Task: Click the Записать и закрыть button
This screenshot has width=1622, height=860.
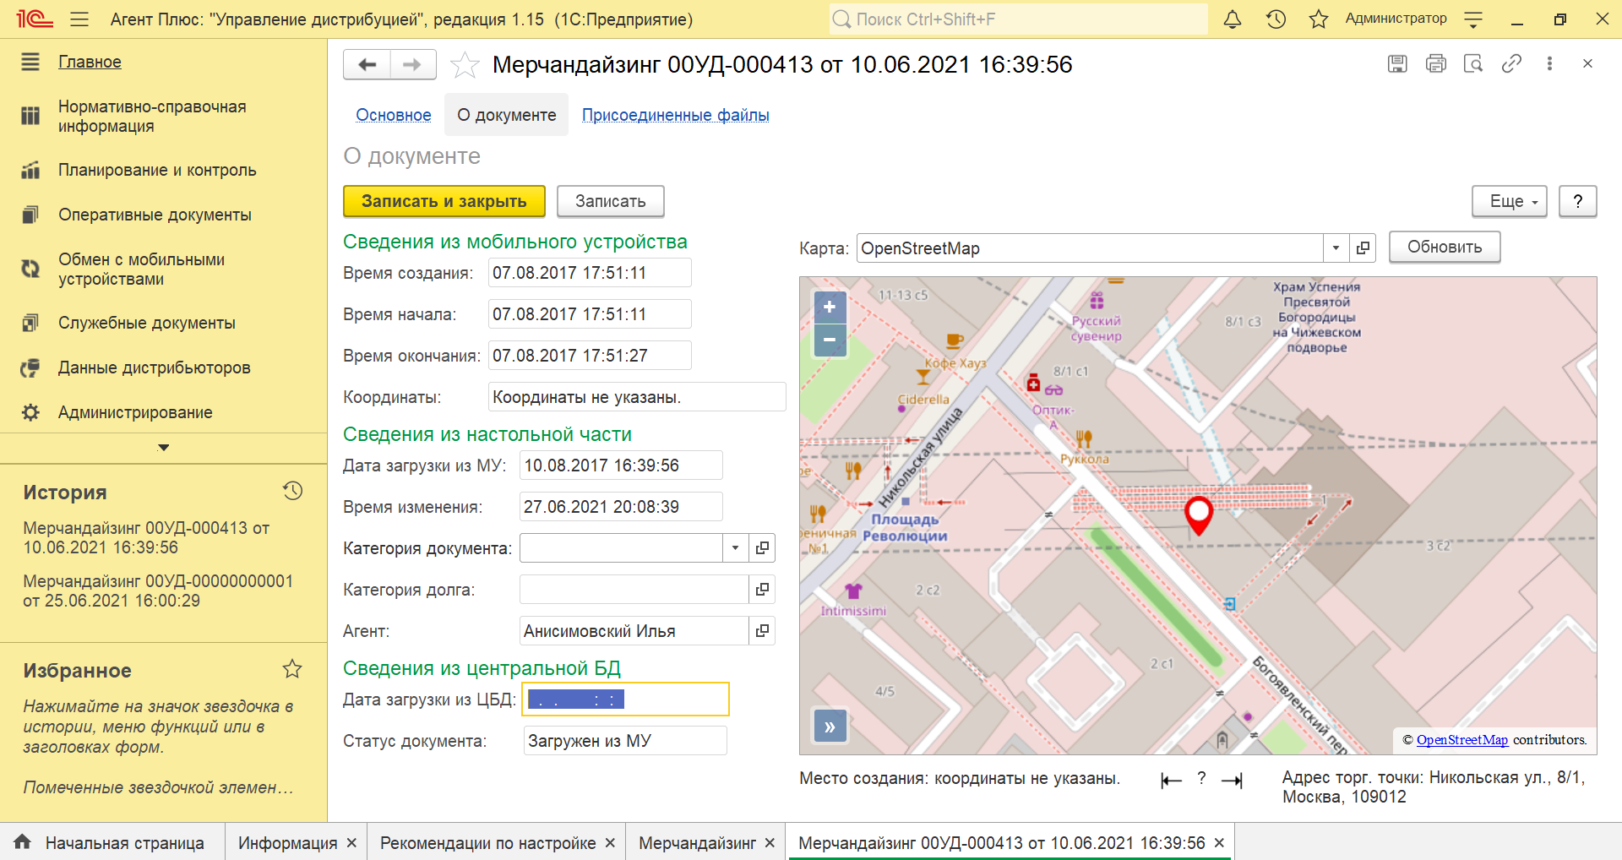Action: [x=444, y=201]
